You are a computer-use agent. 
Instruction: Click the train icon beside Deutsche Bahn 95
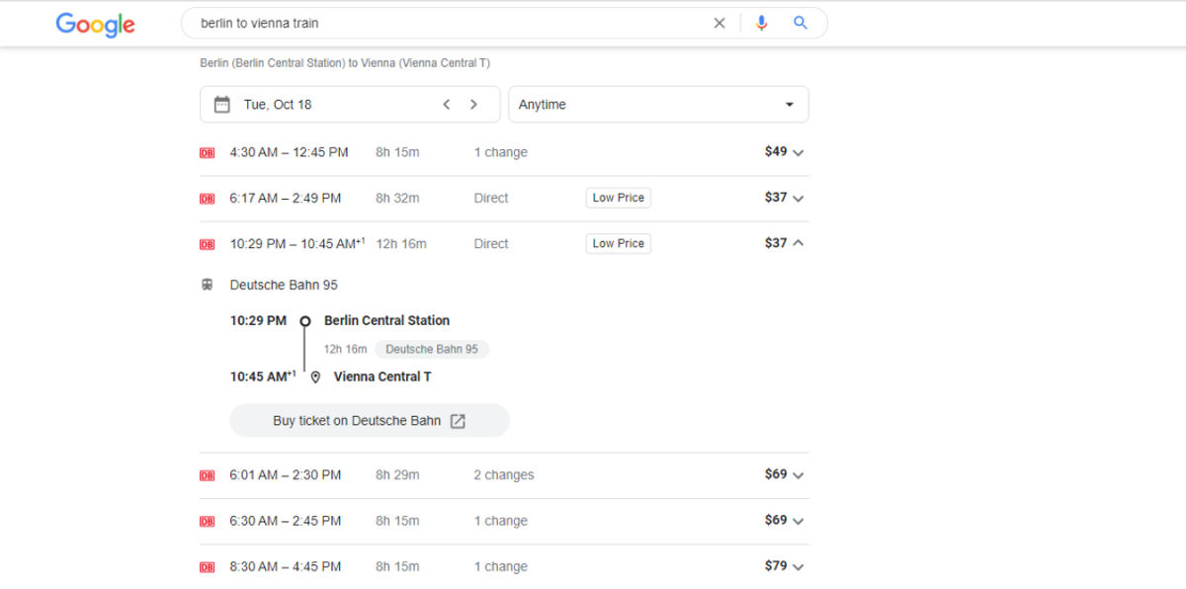pos(208,285)
